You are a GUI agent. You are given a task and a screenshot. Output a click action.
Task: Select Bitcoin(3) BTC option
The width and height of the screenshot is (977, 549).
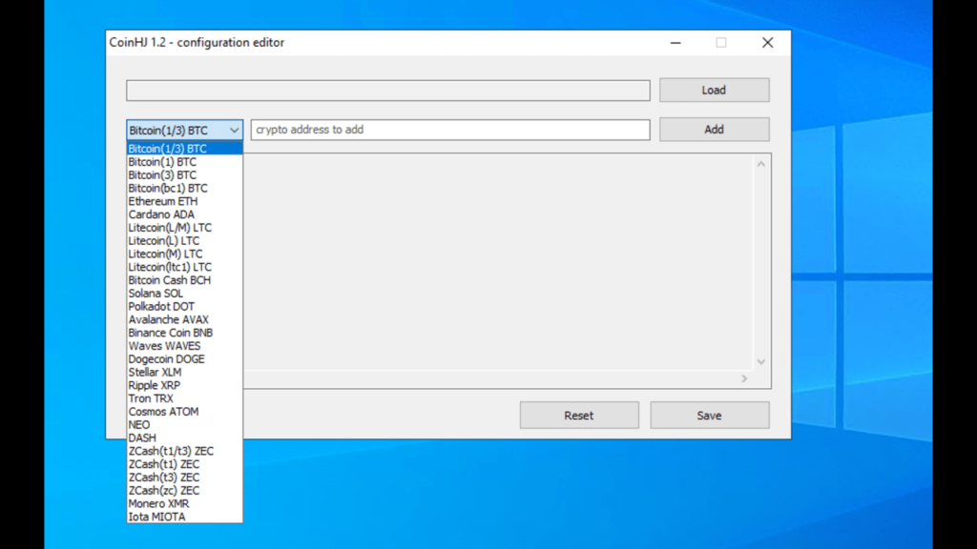pos(184,175)
